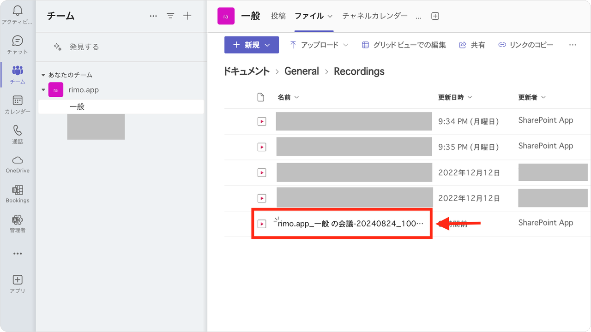This screenshot has width=591, height=332.
Task: Click the filter icon in Teams panel
Action: point(170,16)
